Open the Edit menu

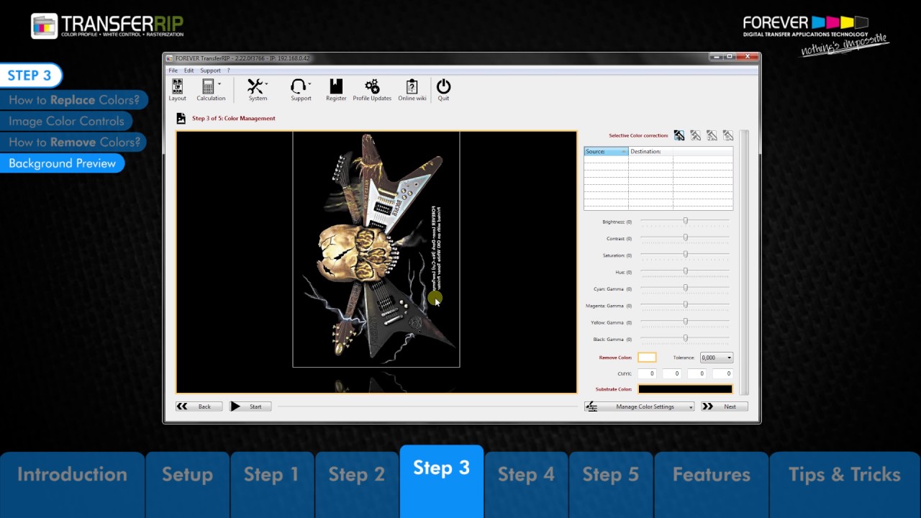[189, 71]
